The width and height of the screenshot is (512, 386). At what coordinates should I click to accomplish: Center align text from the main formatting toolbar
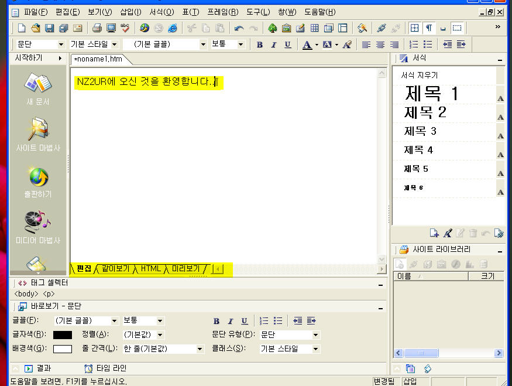(380, 45)
